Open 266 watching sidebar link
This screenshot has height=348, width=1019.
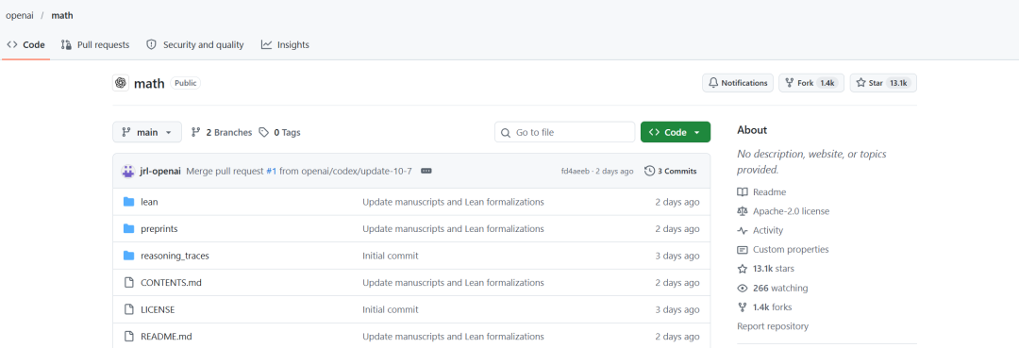click(773, 288)
